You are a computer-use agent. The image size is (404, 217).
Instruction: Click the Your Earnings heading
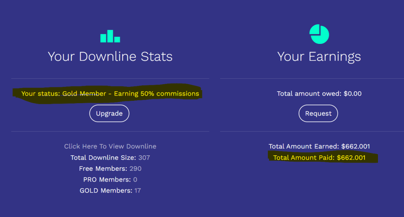[319, 57]
